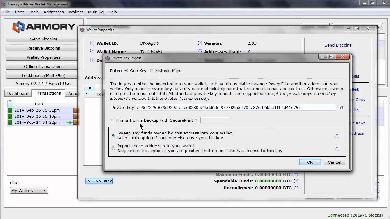The height and width of the screenshot is (219, 390).
Task: Click the Armory logo in the sidebar
Action: pos(44,27)
